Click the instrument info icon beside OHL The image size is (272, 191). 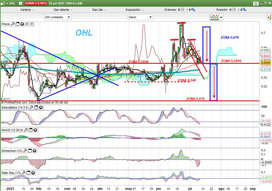tap(20, 3)
